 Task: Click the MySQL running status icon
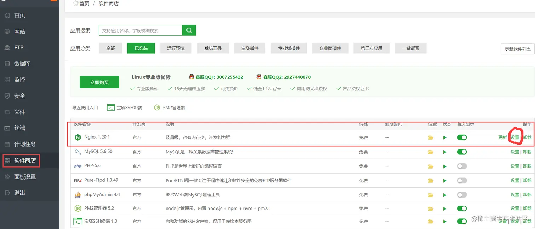coord(445,152)
